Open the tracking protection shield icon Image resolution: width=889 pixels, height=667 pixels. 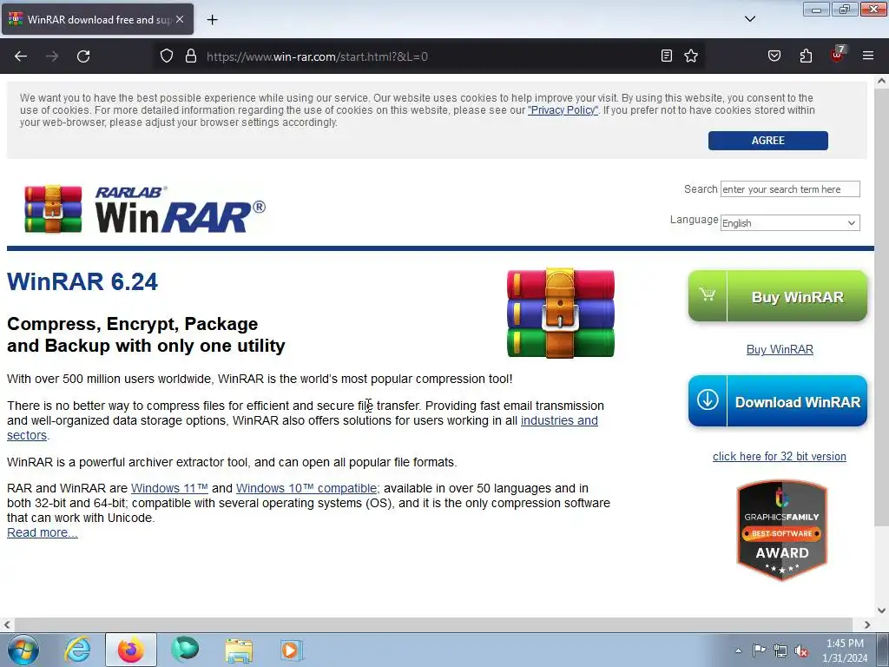click(x=166, y=56)
